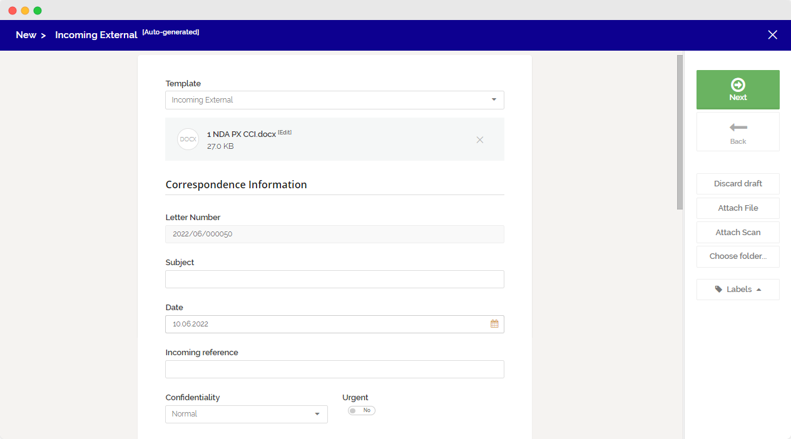This screenshot has height=439, width=791.
Task: Close the New Incoming External dialog
Action: tap(772, 35)
